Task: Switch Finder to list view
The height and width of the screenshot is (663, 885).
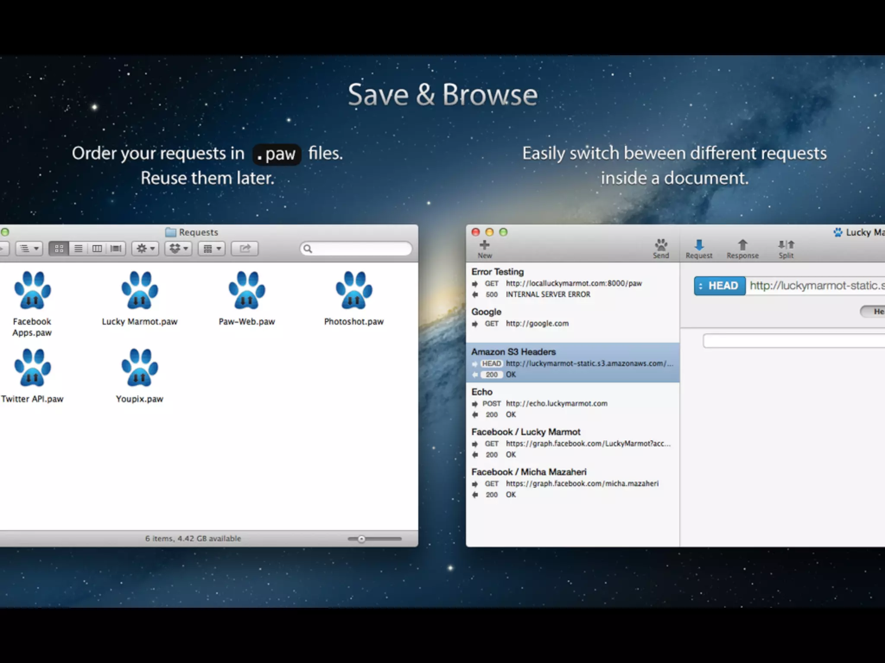Action: pos(78,249)
